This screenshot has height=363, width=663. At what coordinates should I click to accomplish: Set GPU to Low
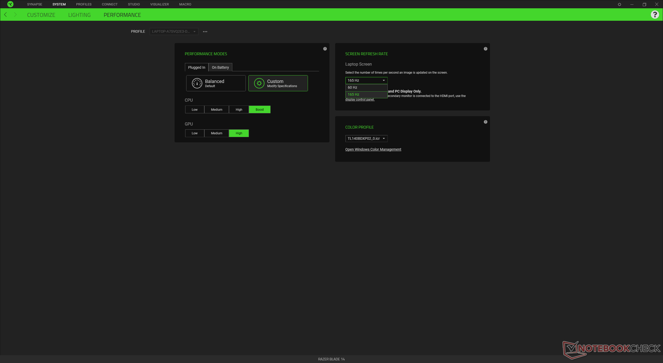coord(195,133)
